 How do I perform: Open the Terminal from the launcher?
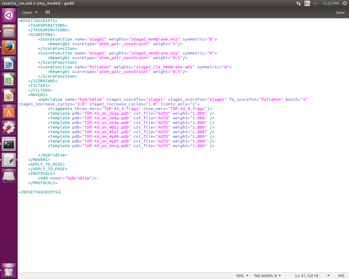pyautogui.click(x=9, y=144)
